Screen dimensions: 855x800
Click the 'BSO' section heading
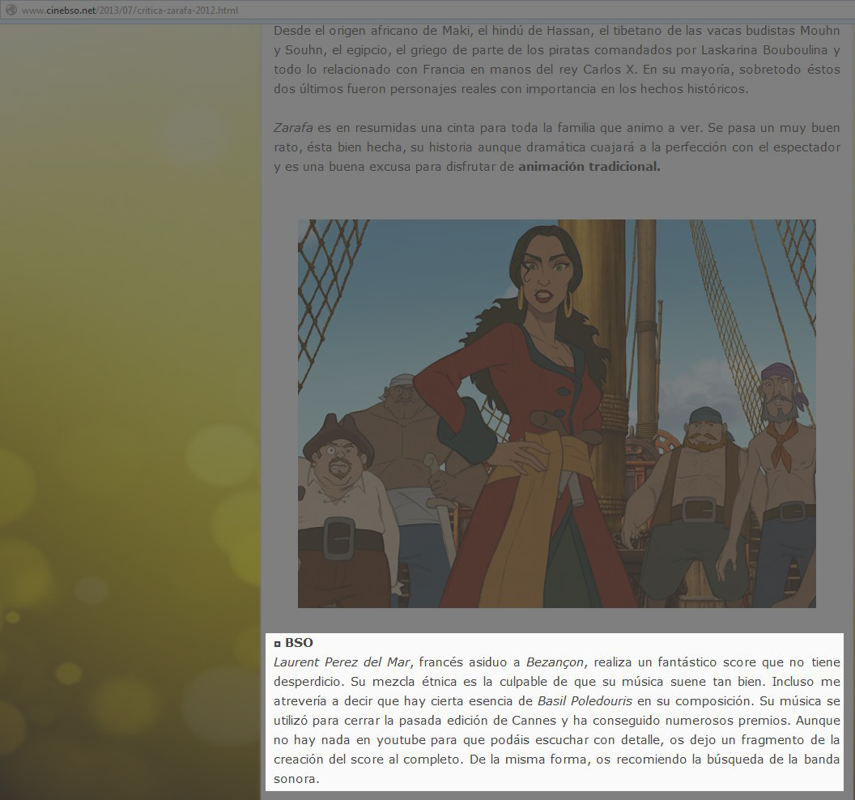[299, 642]
